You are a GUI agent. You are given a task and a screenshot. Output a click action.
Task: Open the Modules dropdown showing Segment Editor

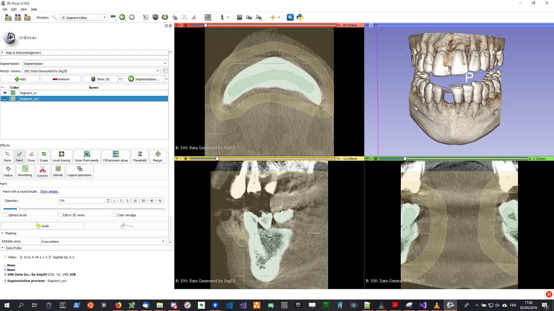[x=83, y=18]
